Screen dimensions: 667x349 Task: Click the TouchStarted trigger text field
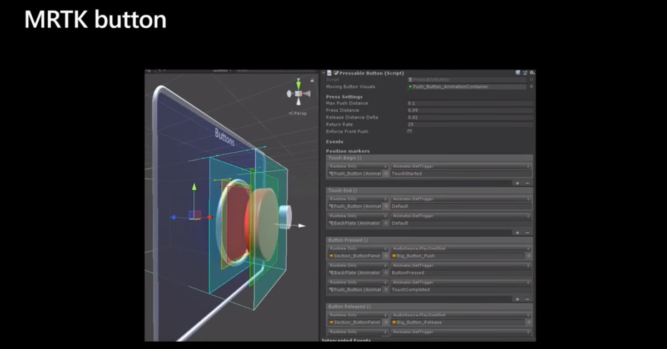(461, 173)
